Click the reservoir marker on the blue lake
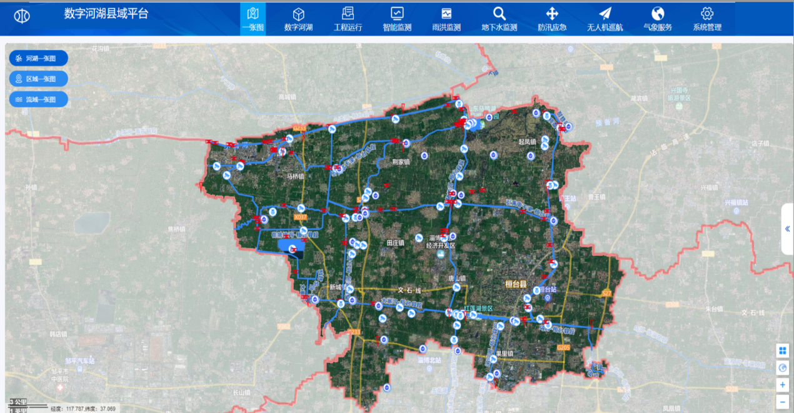The width and height of the screenshot is (794, 413). tap(292, 249)
